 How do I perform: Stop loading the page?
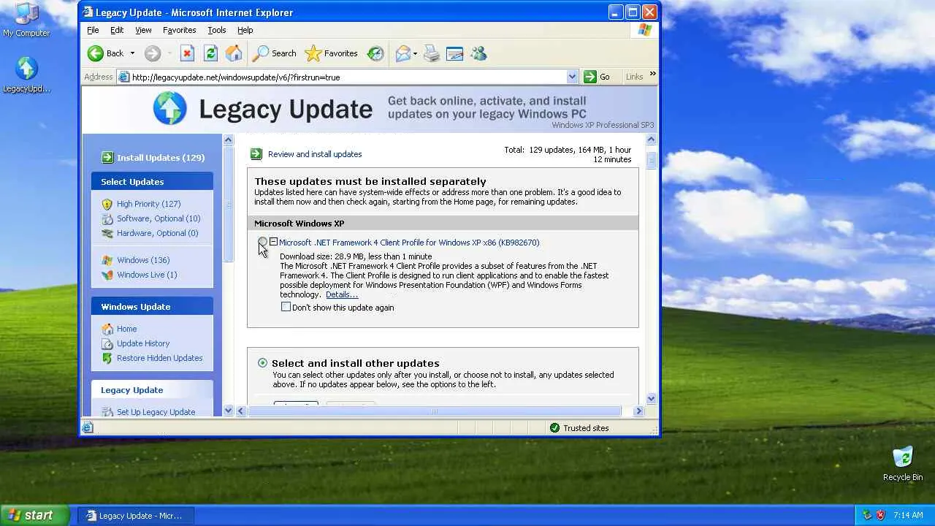pyautogui.click(x=187, y=53)
